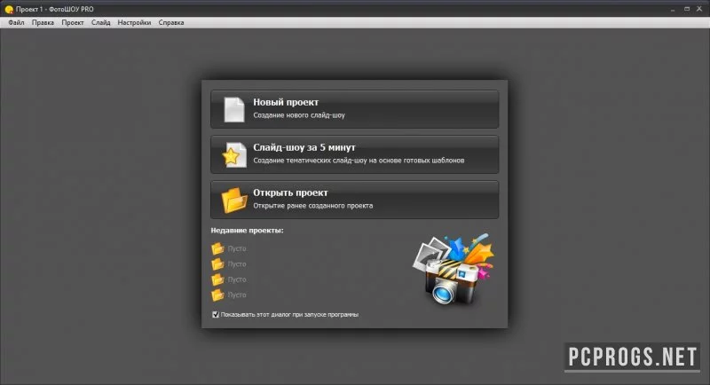Image resolution: width=710 pixels, height=385 pixels.
Task: Click the Открытие ранее созданного проекта description
Action: tap(313, 206)
